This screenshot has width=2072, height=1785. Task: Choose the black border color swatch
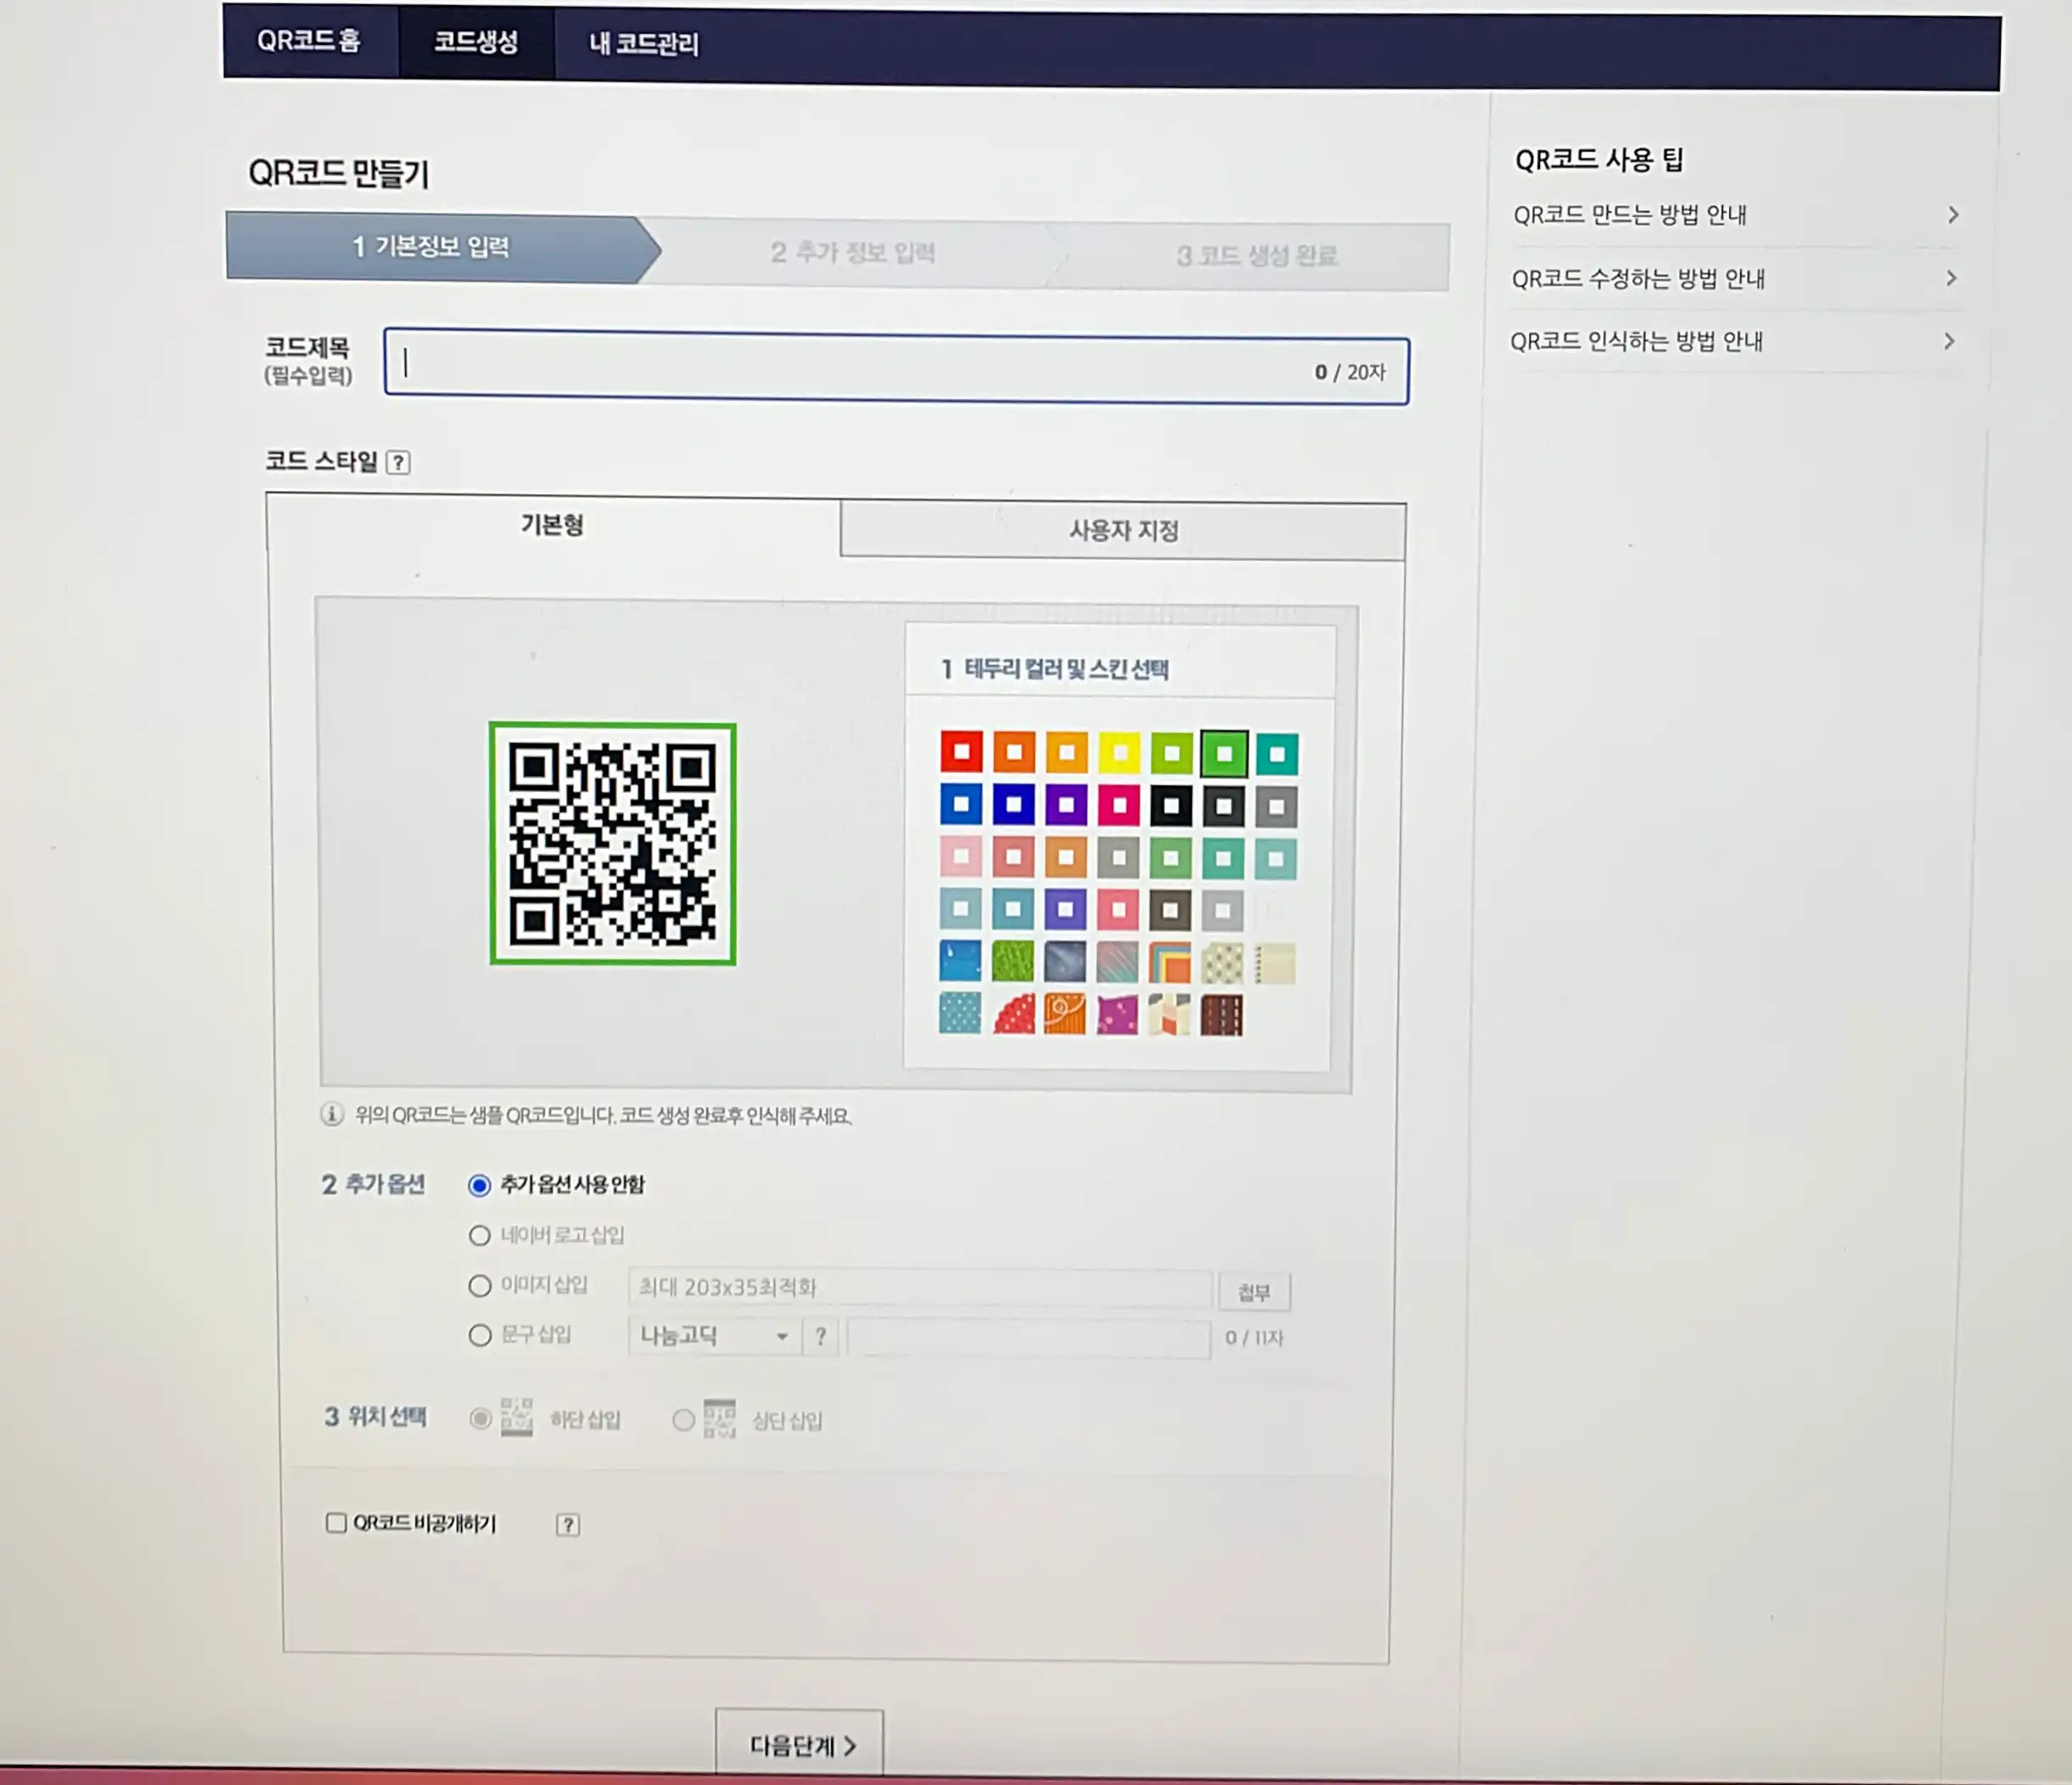click(x=1171, y=806)
